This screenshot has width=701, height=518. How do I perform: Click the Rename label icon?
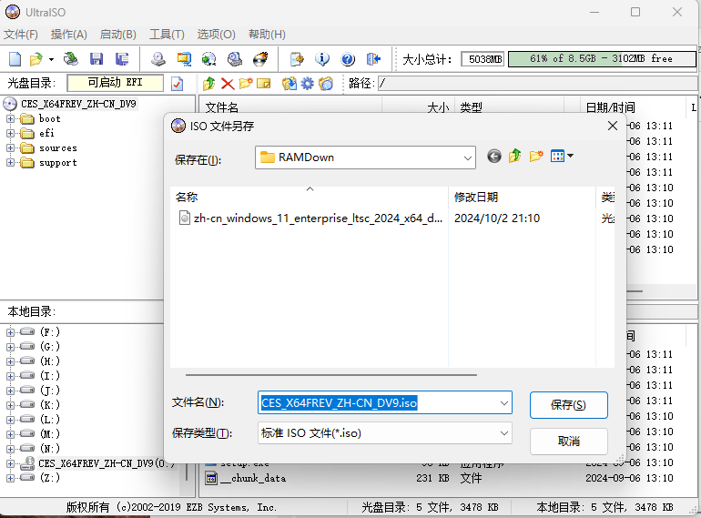point(264,84)
